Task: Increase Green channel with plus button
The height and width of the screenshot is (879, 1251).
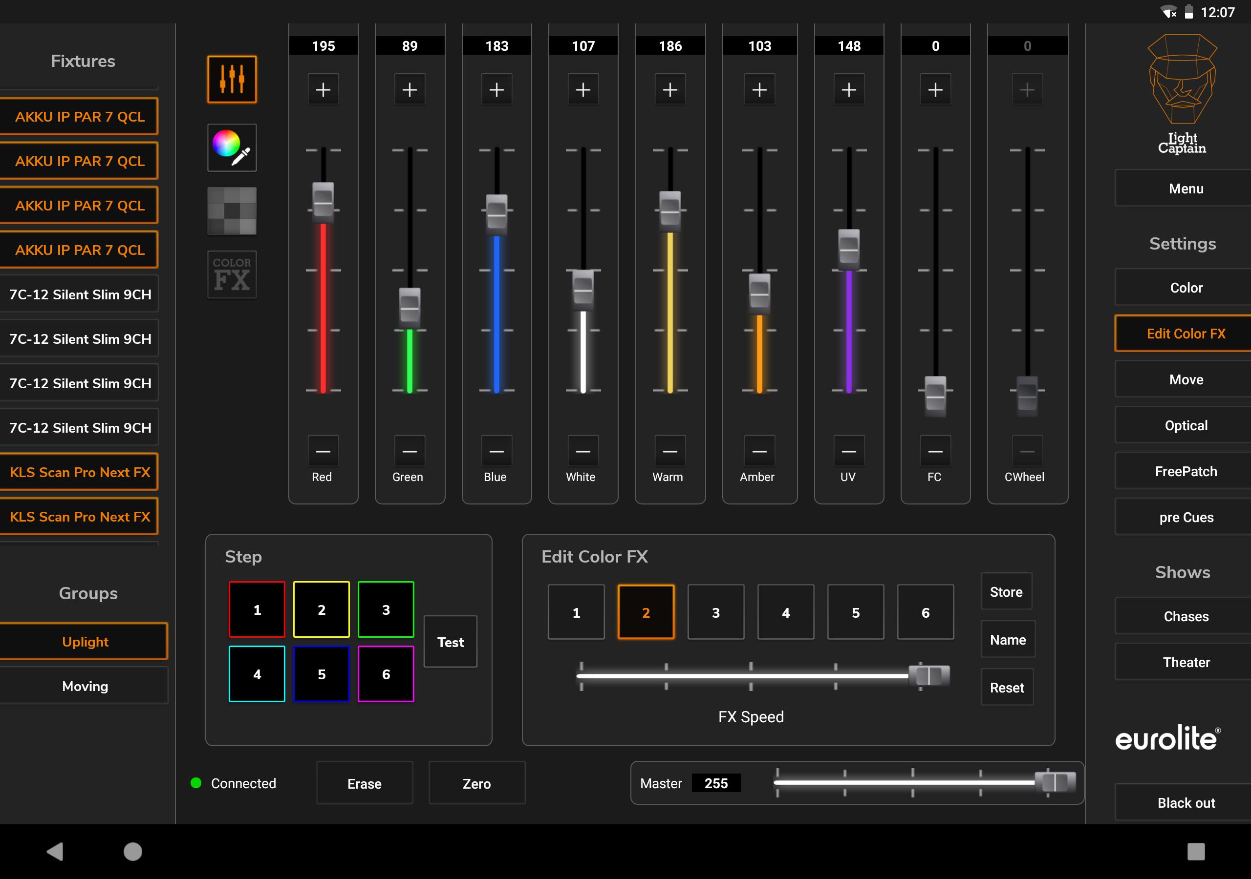Action: pos(410,89)
